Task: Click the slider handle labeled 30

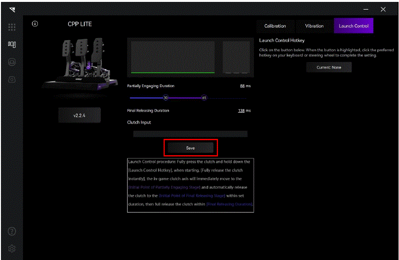Action: (165, 98)
